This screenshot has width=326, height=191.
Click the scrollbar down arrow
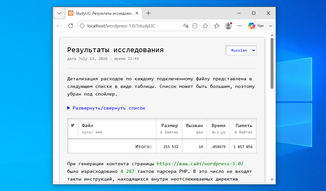272,180
